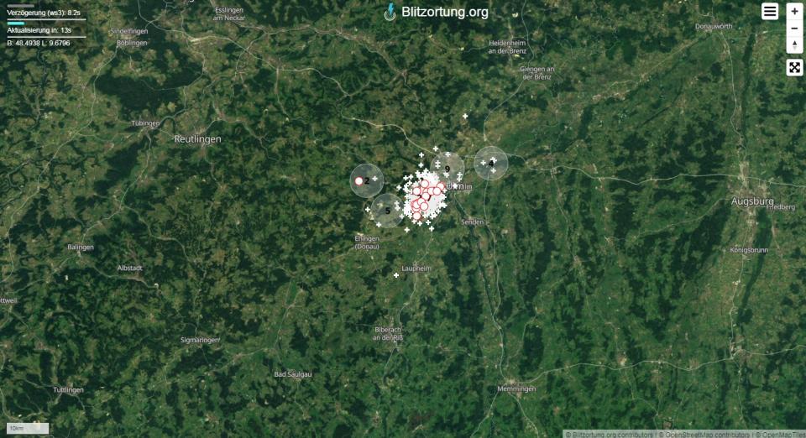Open the hamburger menu
The image size is (806, 438).
coord(770,11)
